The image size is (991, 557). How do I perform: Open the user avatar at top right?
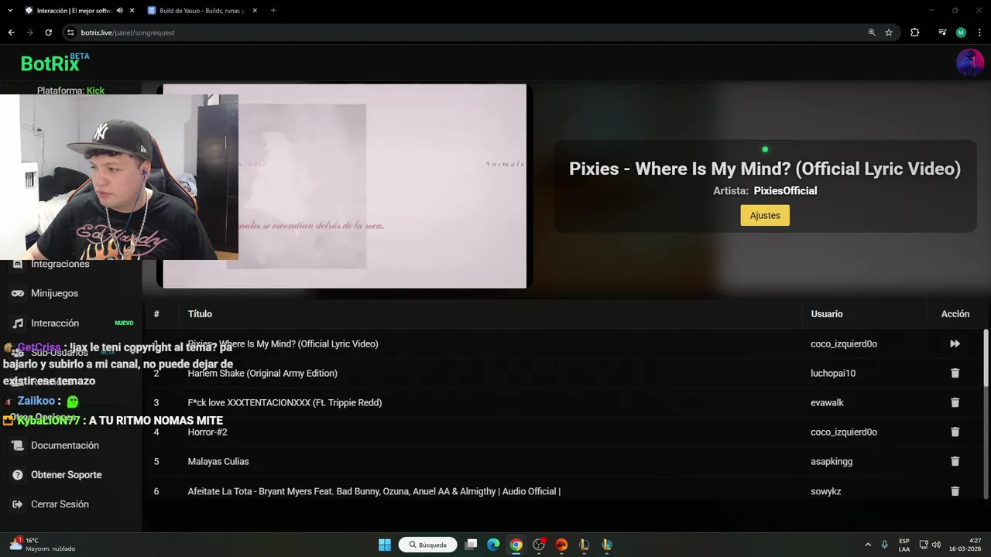point(970,63)
